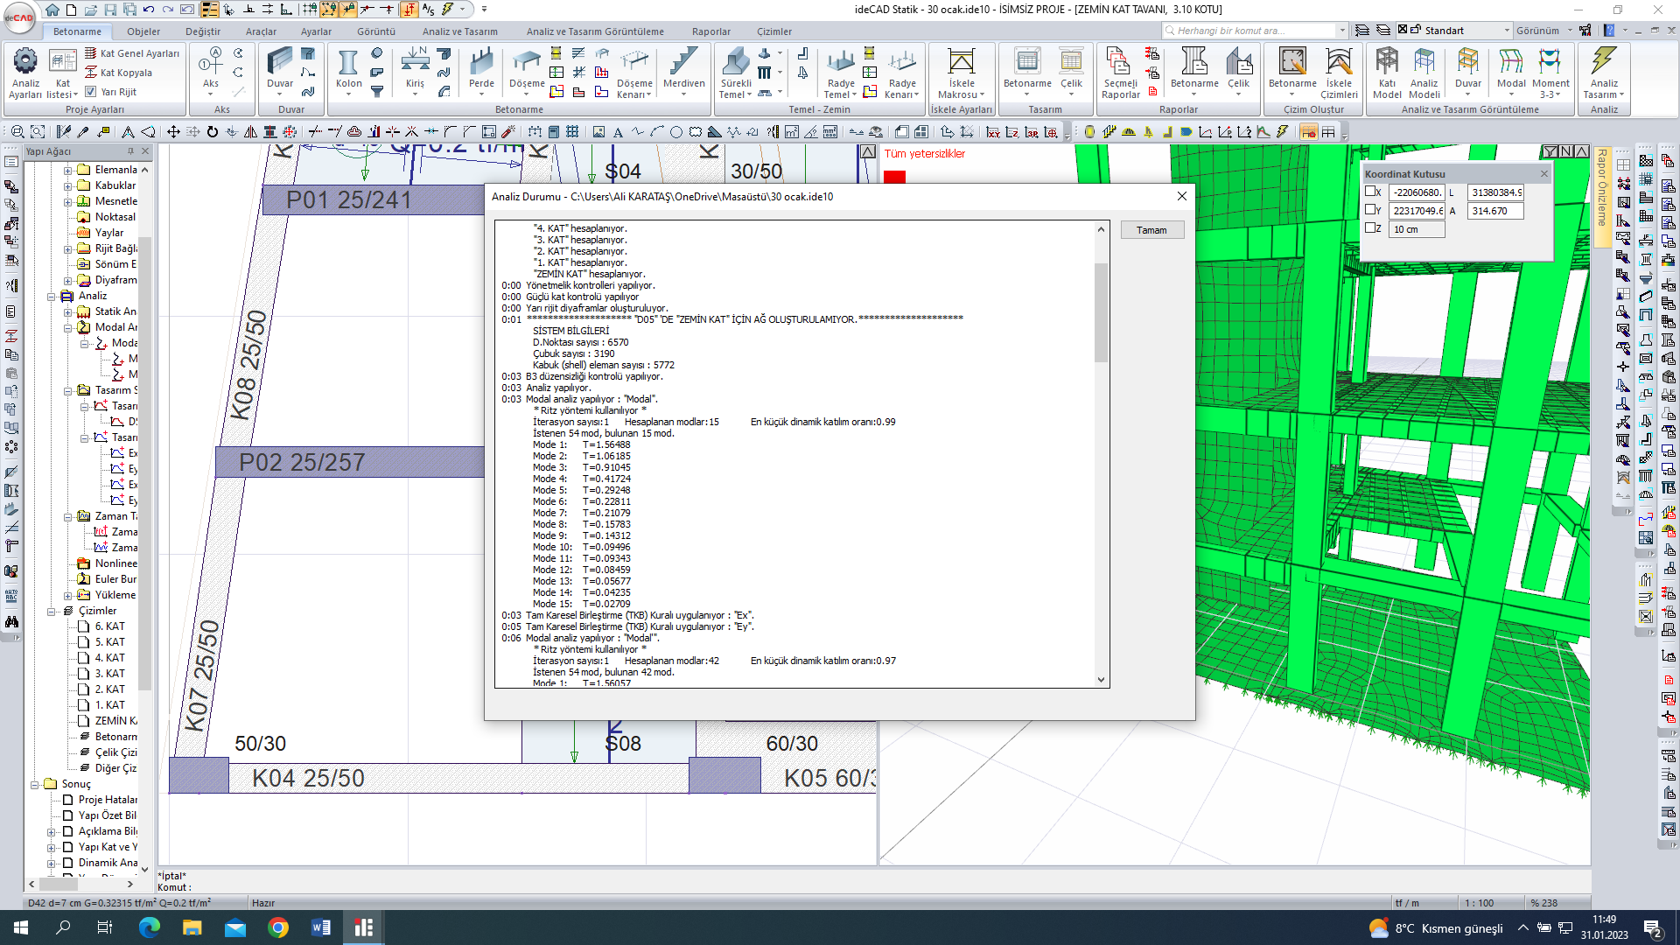This screenshot has height=945, width=1680.
Task: Select the Kolon tool
Action: (x=348, y=70)
